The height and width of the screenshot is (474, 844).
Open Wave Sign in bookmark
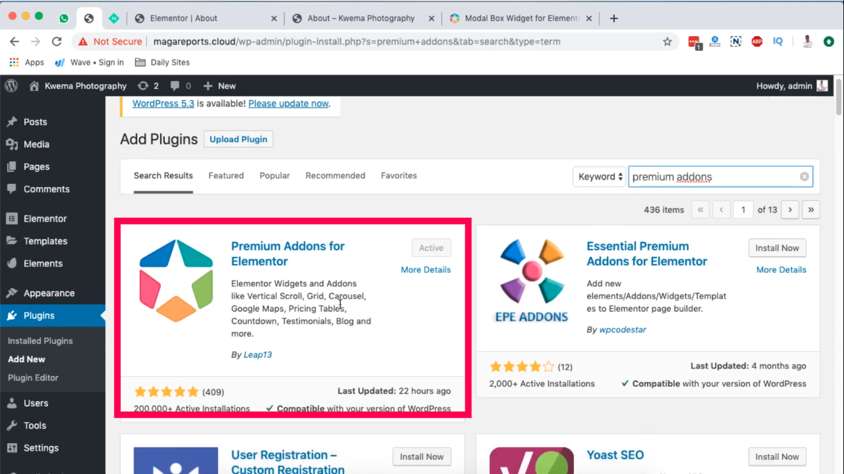(x=89, y=62)
